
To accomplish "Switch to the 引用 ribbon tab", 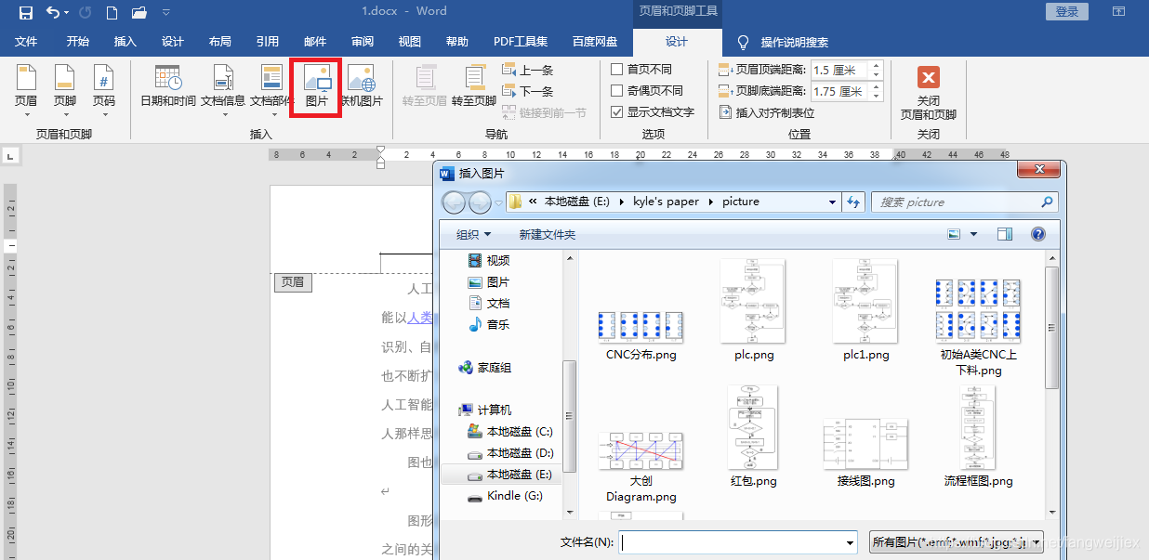I will pyautogui.click(x=268, y=42).
